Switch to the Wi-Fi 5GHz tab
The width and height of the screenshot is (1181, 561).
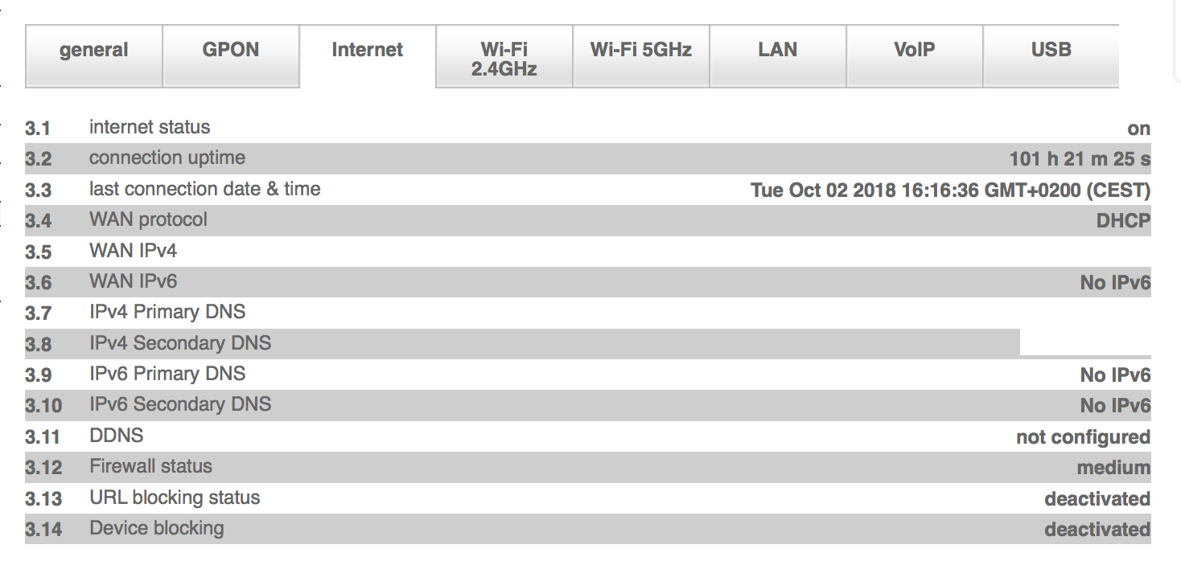click(x=641, y=51)
